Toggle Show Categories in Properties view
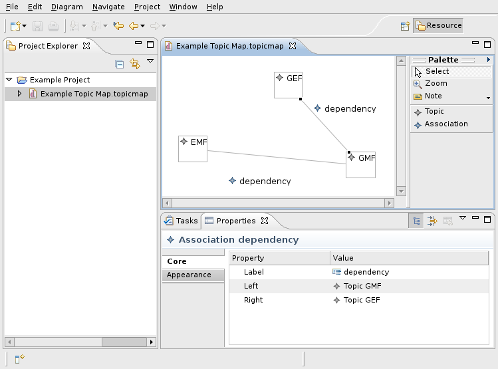498x369 pixels. 416,221
